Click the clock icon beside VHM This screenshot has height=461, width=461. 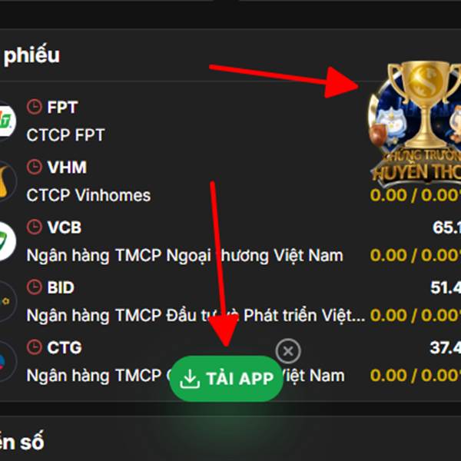(35, 167)
